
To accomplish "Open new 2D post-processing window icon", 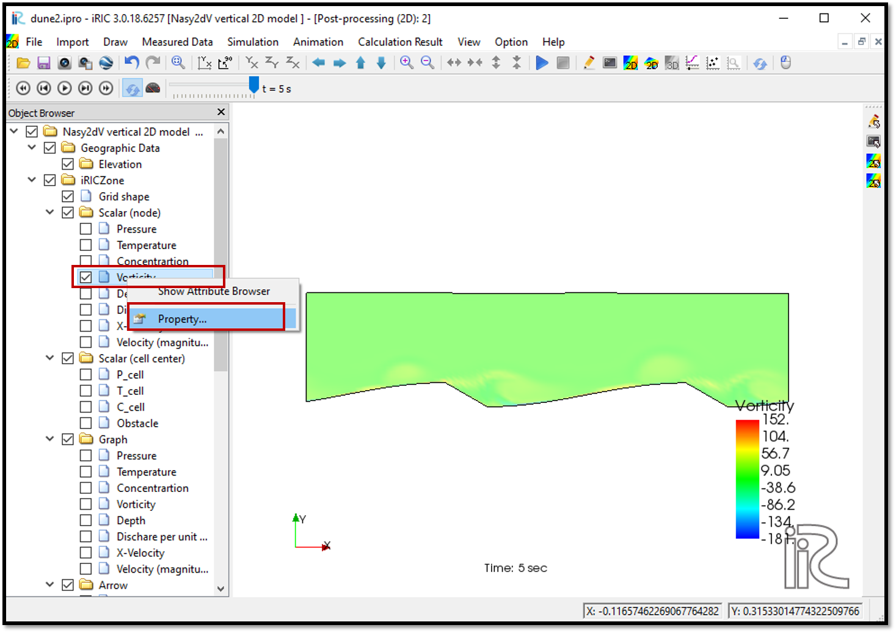I will [631, 63].
